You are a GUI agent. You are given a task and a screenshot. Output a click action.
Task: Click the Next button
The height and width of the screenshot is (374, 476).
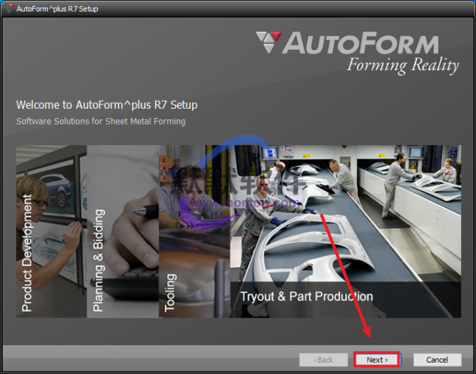[x=377, y=360]
